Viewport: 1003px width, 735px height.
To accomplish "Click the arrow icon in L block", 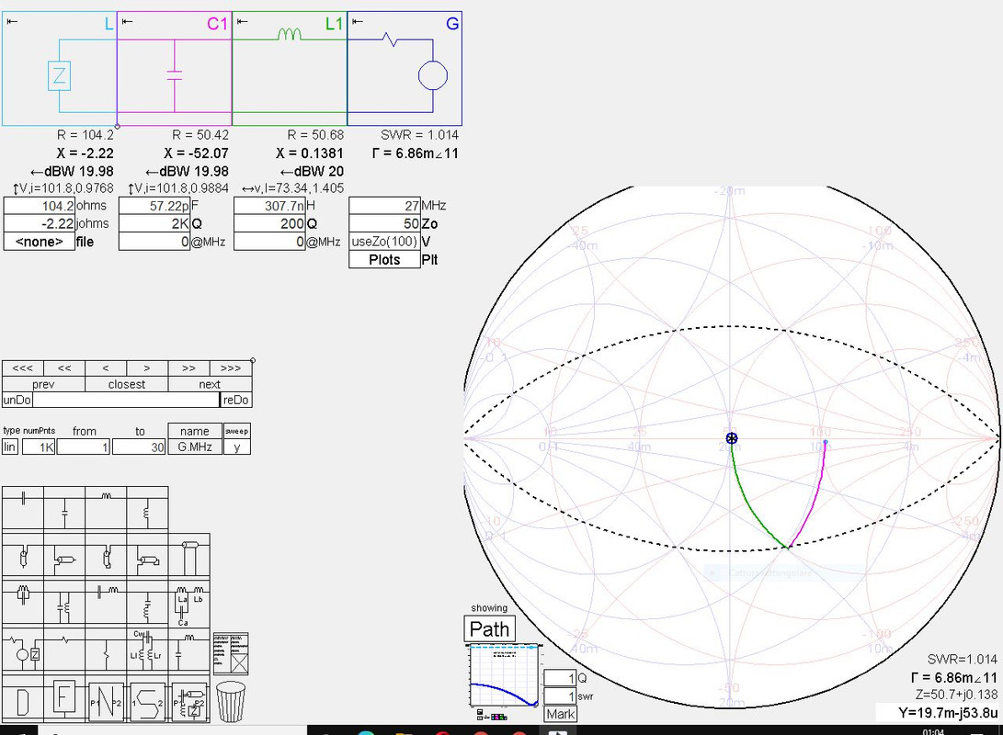I will (x=12, y=22).
